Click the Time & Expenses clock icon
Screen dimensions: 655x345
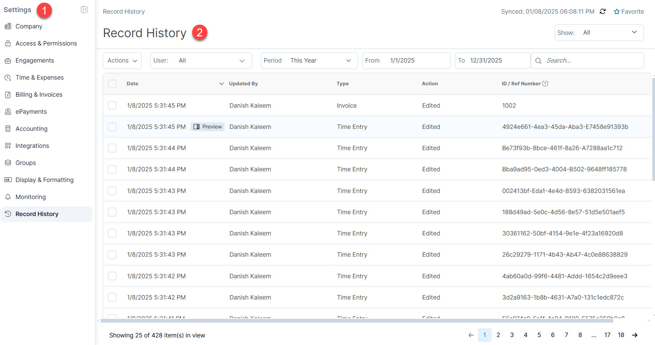tap(8, 77)
